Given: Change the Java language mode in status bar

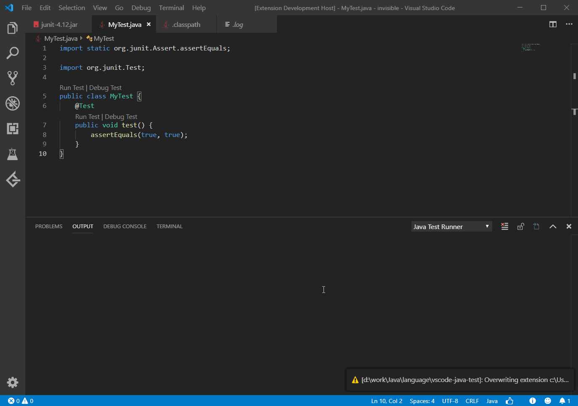Looking at the screenshot, I should [x=492, y=401].
